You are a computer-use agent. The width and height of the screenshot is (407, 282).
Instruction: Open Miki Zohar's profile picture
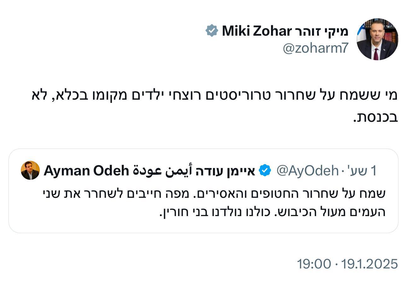point(378,39)
